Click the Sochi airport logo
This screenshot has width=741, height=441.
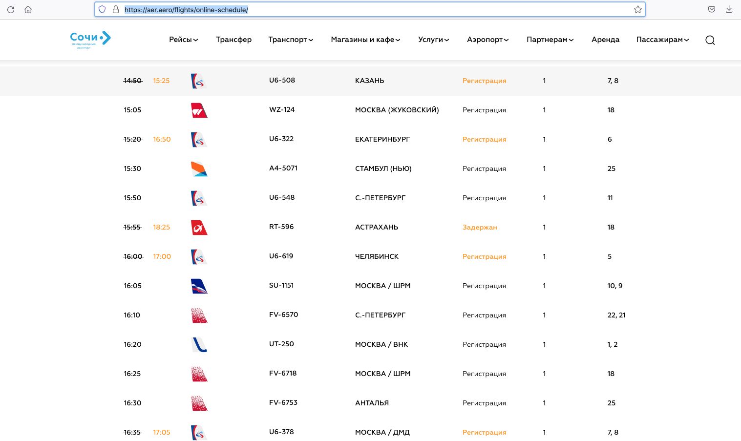click(90, 40)
